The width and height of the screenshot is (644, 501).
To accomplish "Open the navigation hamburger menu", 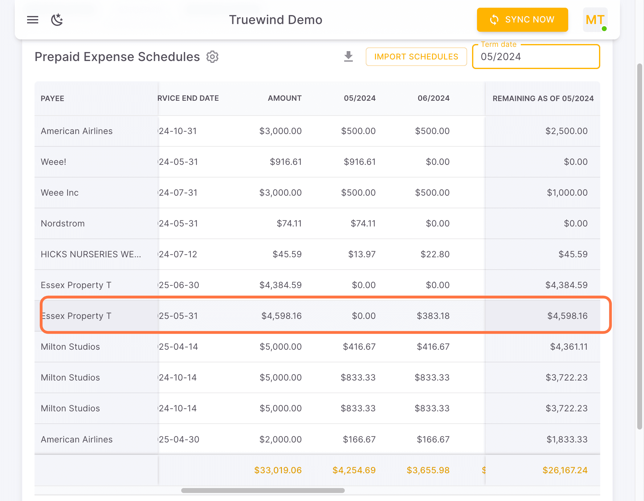I will (32, 20).
